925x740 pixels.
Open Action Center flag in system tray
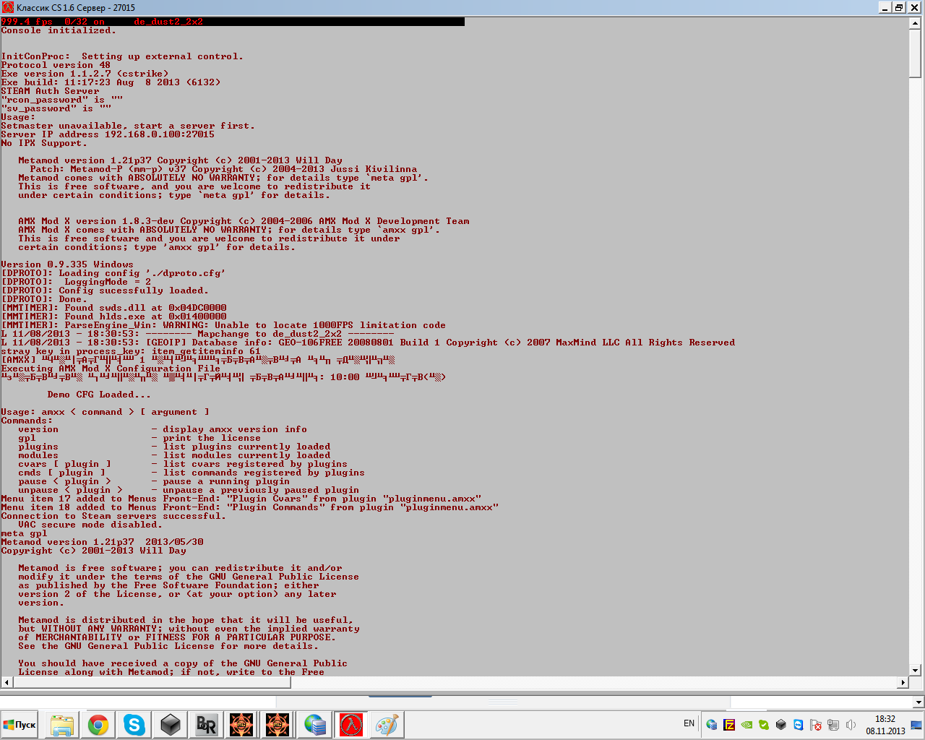[x=816, y=725]
